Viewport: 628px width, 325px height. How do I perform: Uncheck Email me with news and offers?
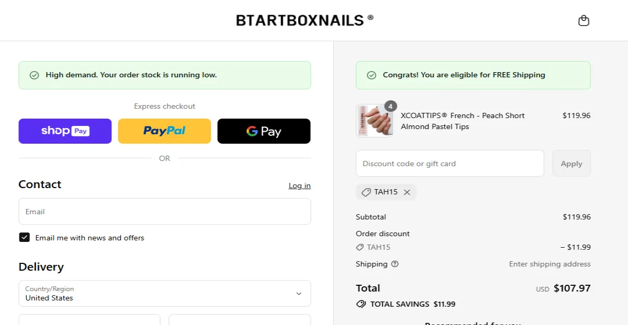tap(24, 237)
